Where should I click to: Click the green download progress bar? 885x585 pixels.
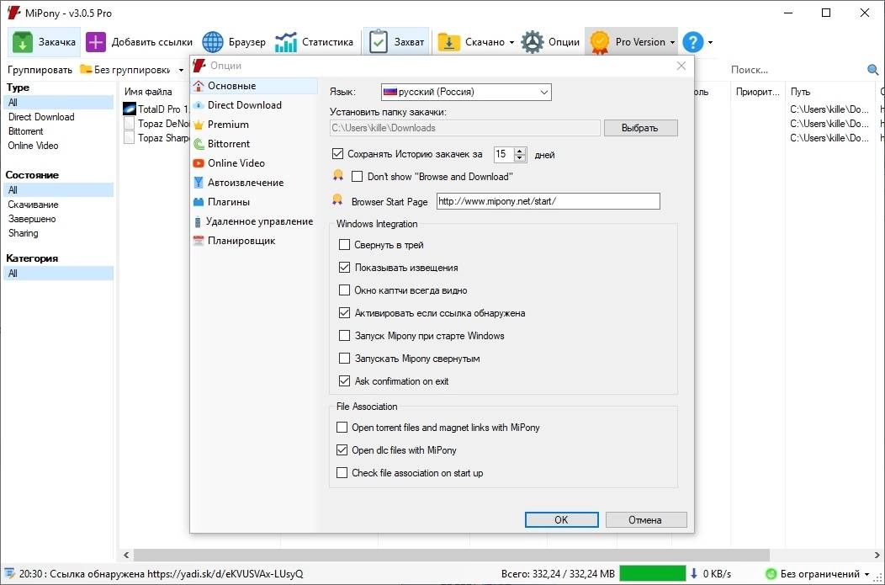point(653,574)
